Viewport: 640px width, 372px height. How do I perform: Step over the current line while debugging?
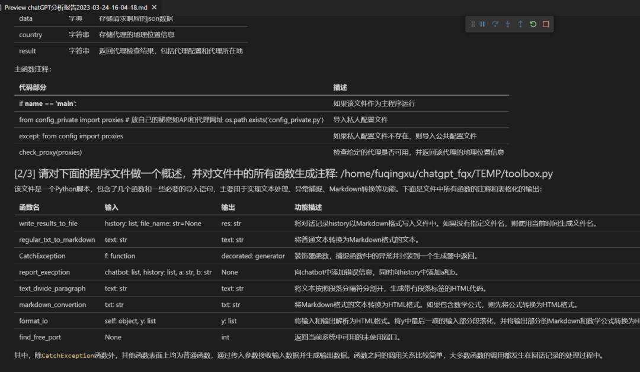(x=495, y=23)
